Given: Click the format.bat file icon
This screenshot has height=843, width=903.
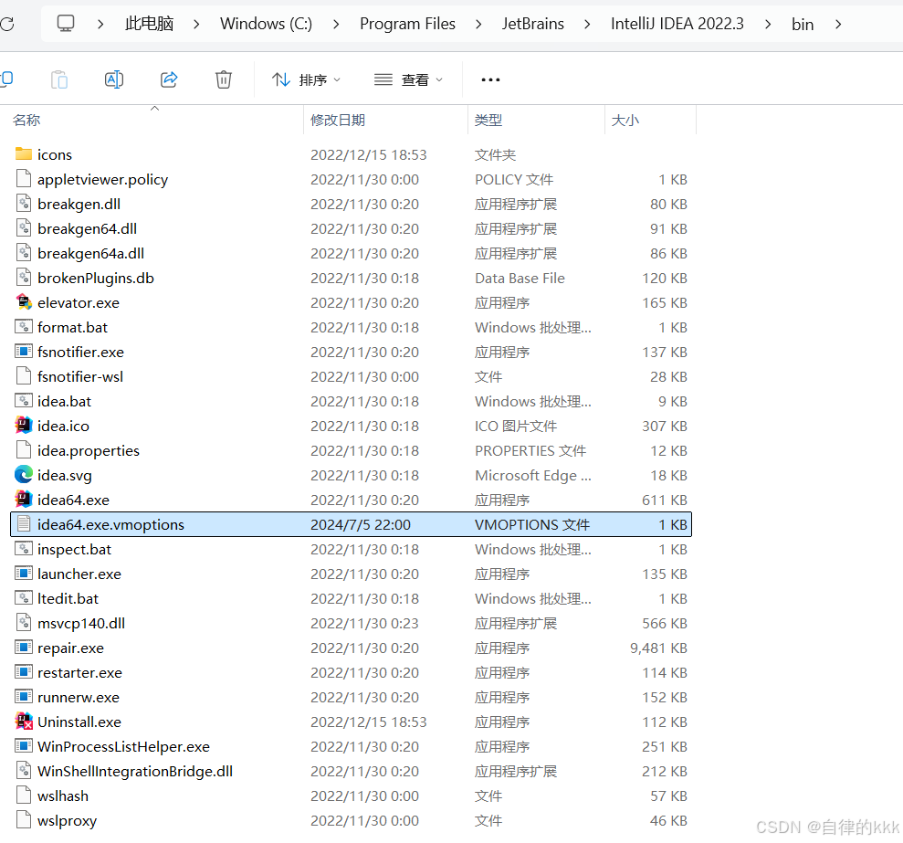Looking at the screenshot, I should 24,327.
